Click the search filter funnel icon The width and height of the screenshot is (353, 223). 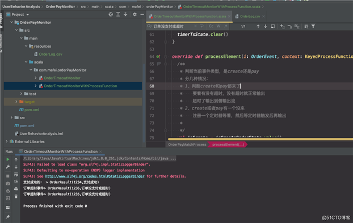[x=313, y=26]
